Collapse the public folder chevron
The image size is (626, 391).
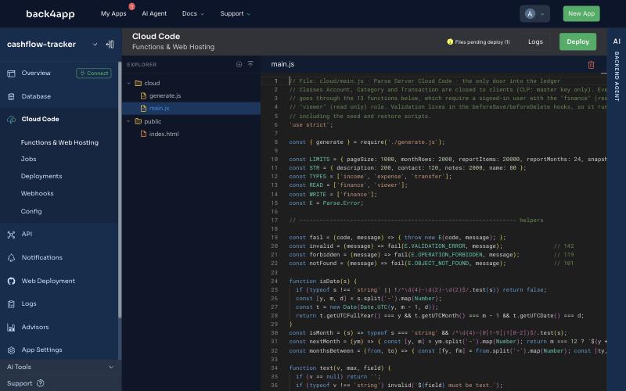128,121
